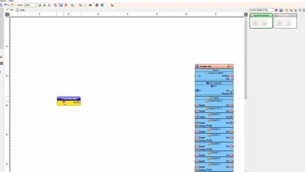The width and height of the screenshot is (305, 172).
Task: Open the Zoom percentage combo box
Action: coord(30,5)
